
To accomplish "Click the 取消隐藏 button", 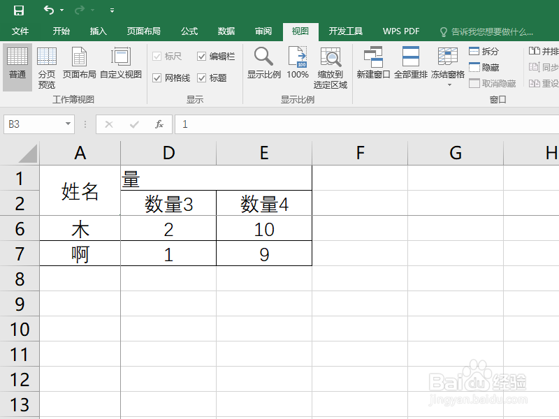I will pos(493,83).
